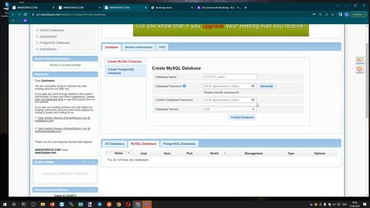370x208 pixels.
Task: Click the page vertical scrollbar
Action: tap(367, 80)
